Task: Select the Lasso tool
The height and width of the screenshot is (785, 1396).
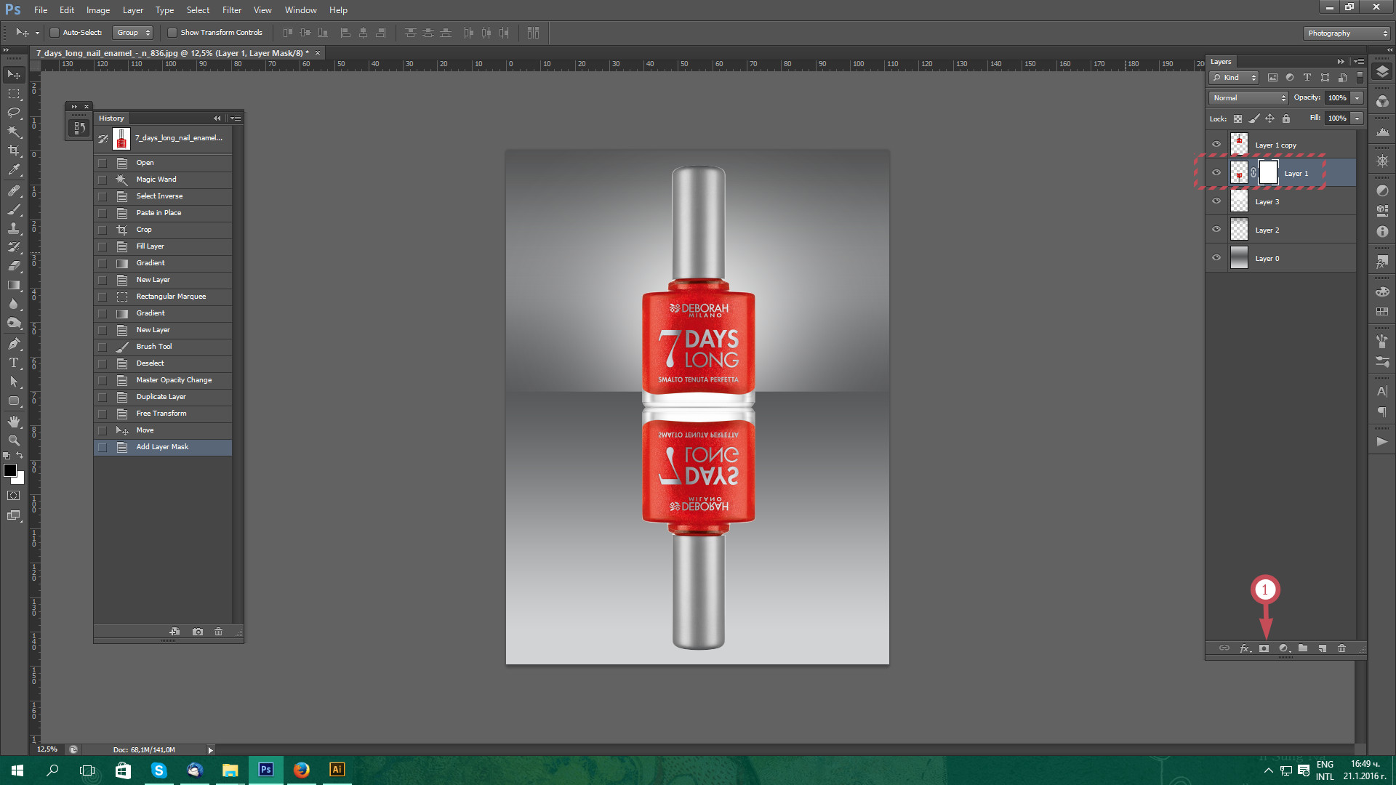Action: [x=14, y=113]
